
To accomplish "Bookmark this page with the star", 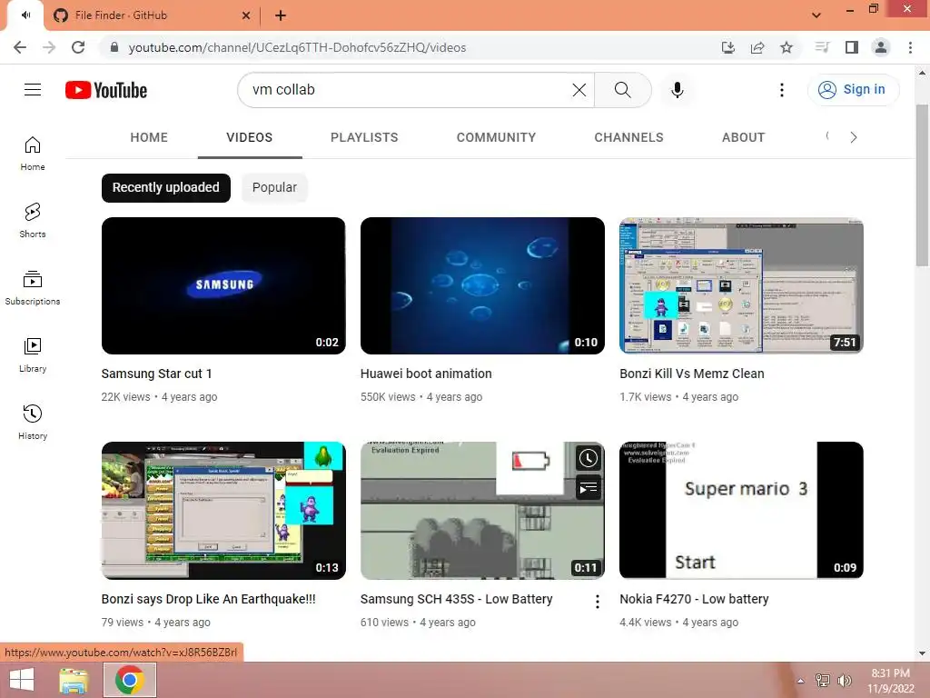I will click(787, 47).
